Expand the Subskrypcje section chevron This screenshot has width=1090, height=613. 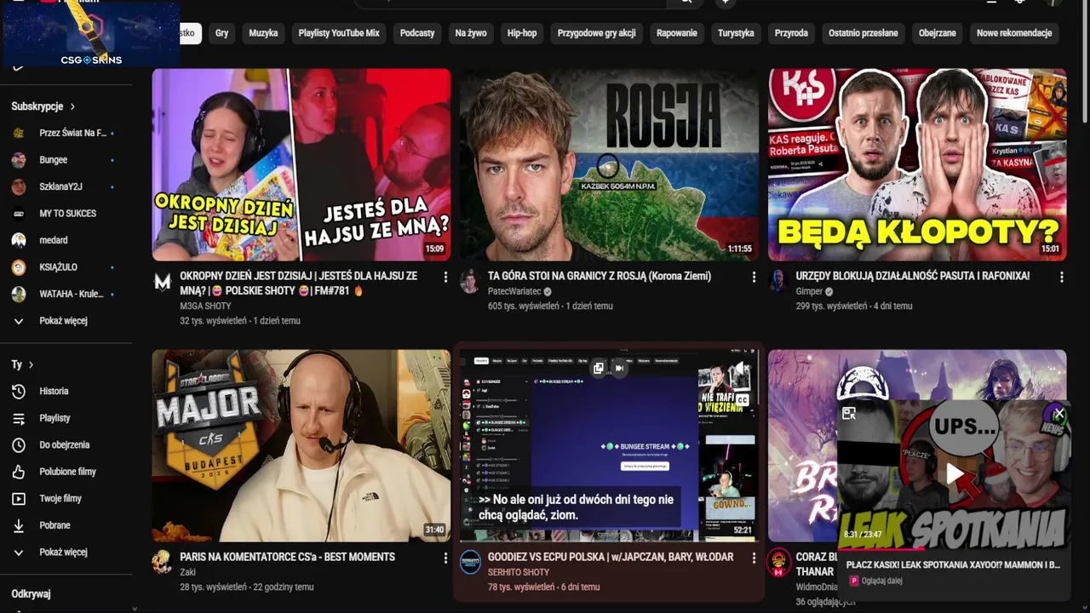pyautogui.click(x=72, y=106)
